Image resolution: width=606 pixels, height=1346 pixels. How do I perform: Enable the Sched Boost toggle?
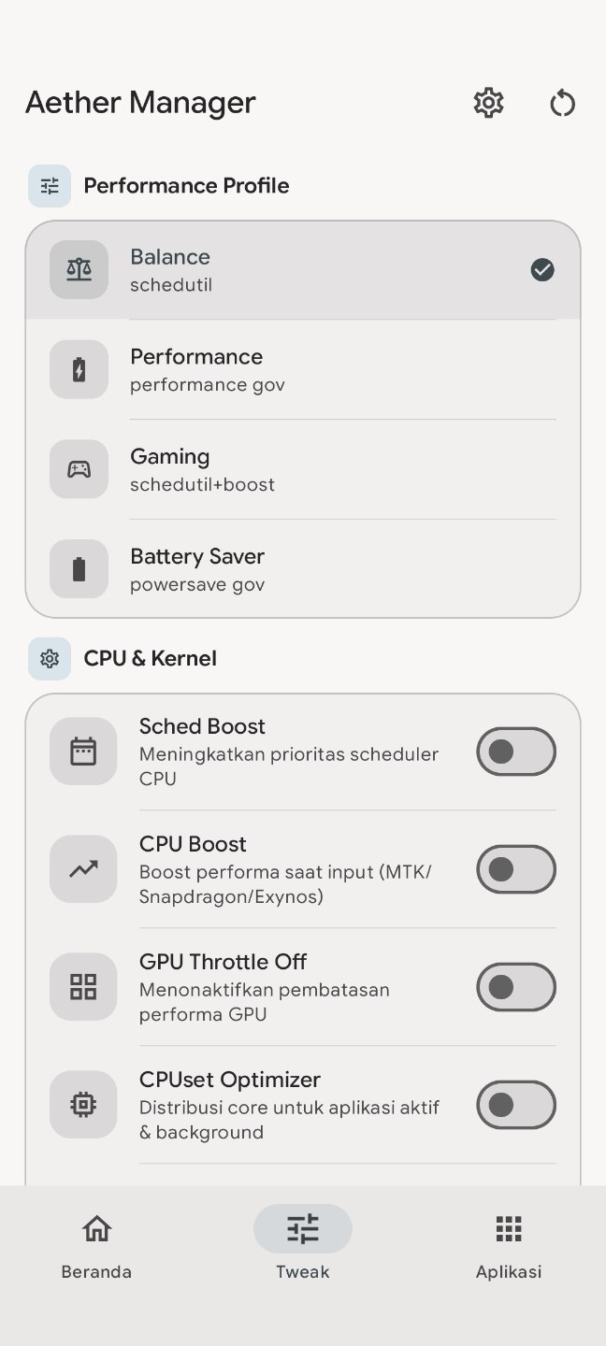[515, 752]
